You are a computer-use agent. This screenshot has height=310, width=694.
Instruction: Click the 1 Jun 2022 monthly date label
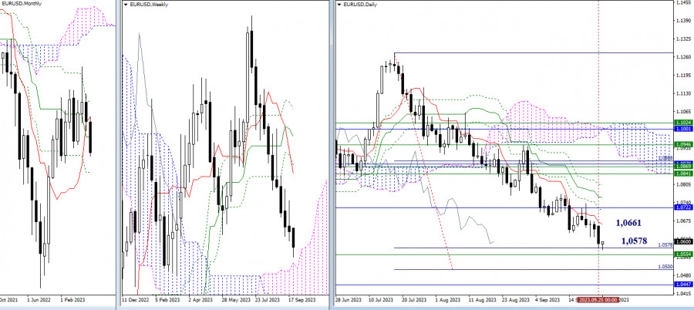pyautogui.click(x=39, y=300)
